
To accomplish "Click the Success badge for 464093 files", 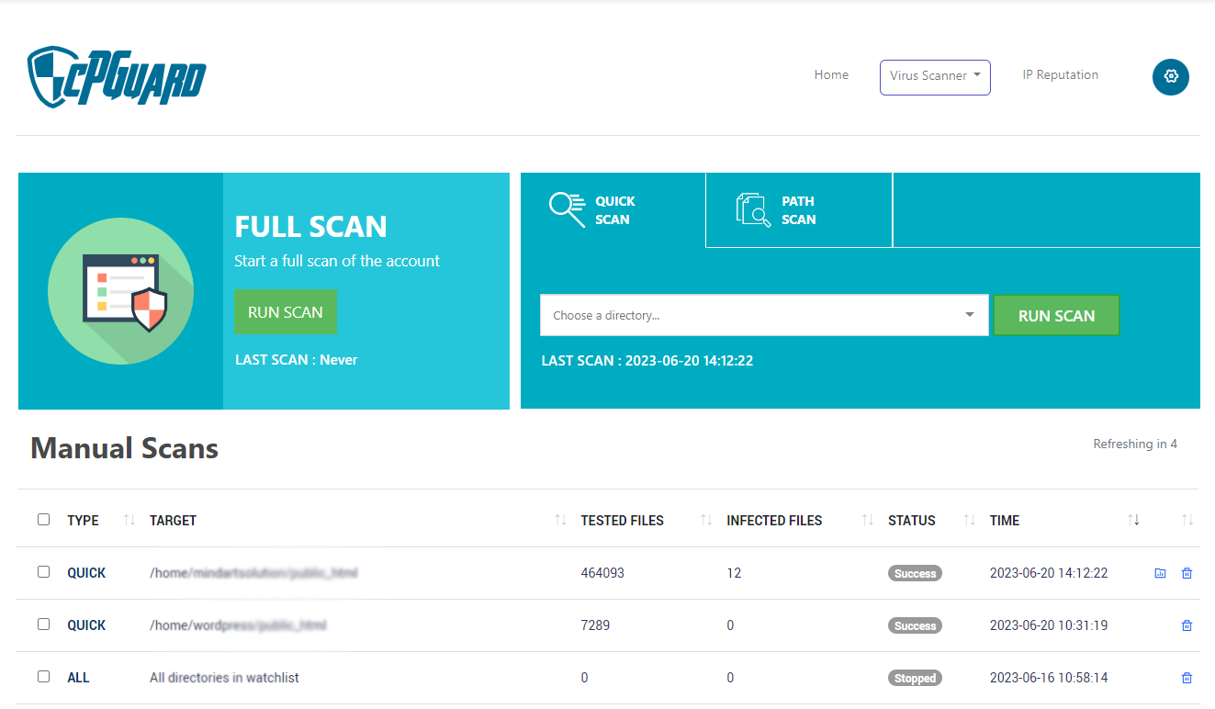I will (915, 573).
